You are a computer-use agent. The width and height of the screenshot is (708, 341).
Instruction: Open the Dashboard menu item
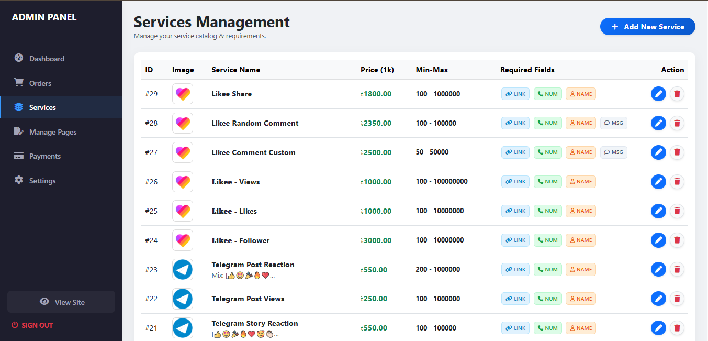[47, 59]
